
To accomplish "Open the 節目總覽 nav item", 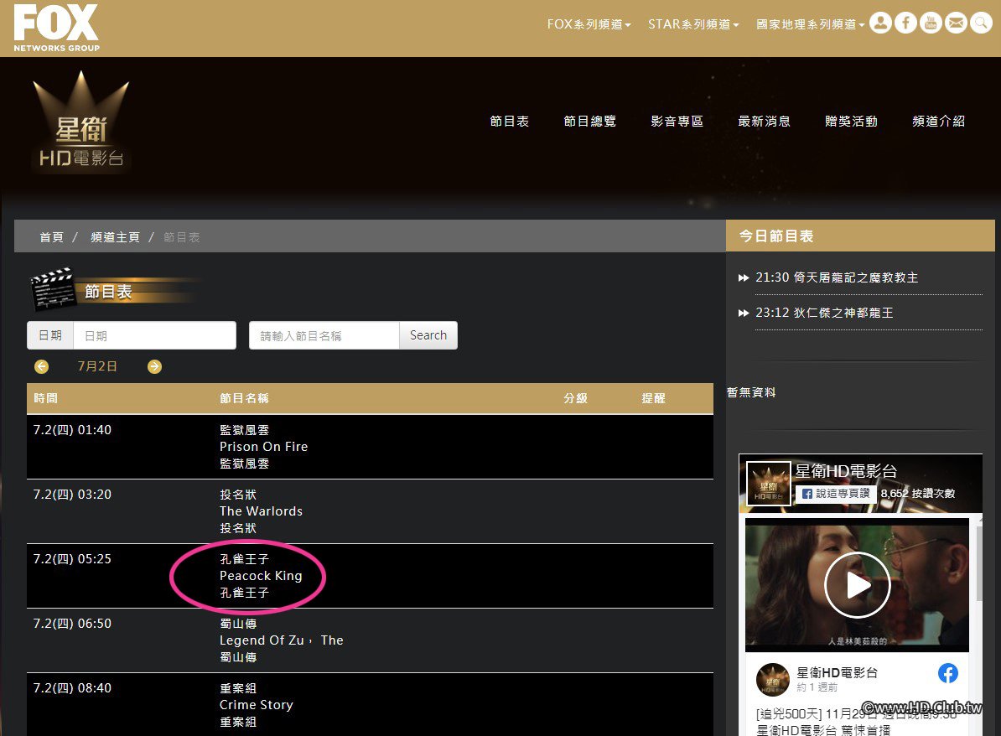I will click(590, 122).
